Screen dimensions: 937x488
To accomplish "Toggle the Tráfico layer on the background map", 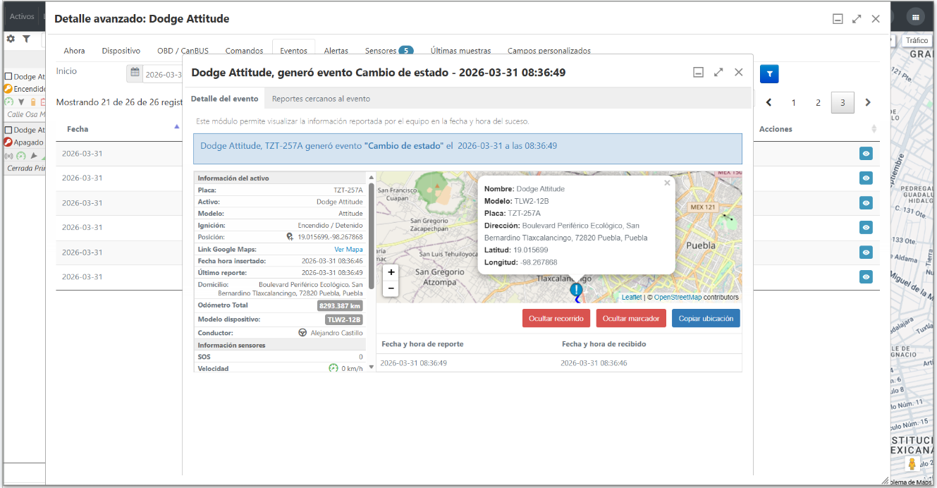I will pos(917,41).
